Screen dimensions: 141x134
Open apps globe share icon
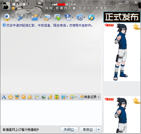point(91,17)
